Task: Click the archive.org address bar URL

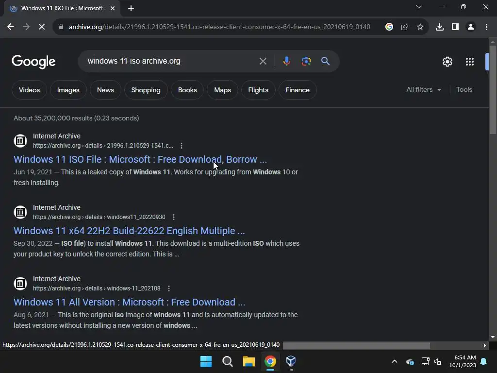Action: (219, 27)
